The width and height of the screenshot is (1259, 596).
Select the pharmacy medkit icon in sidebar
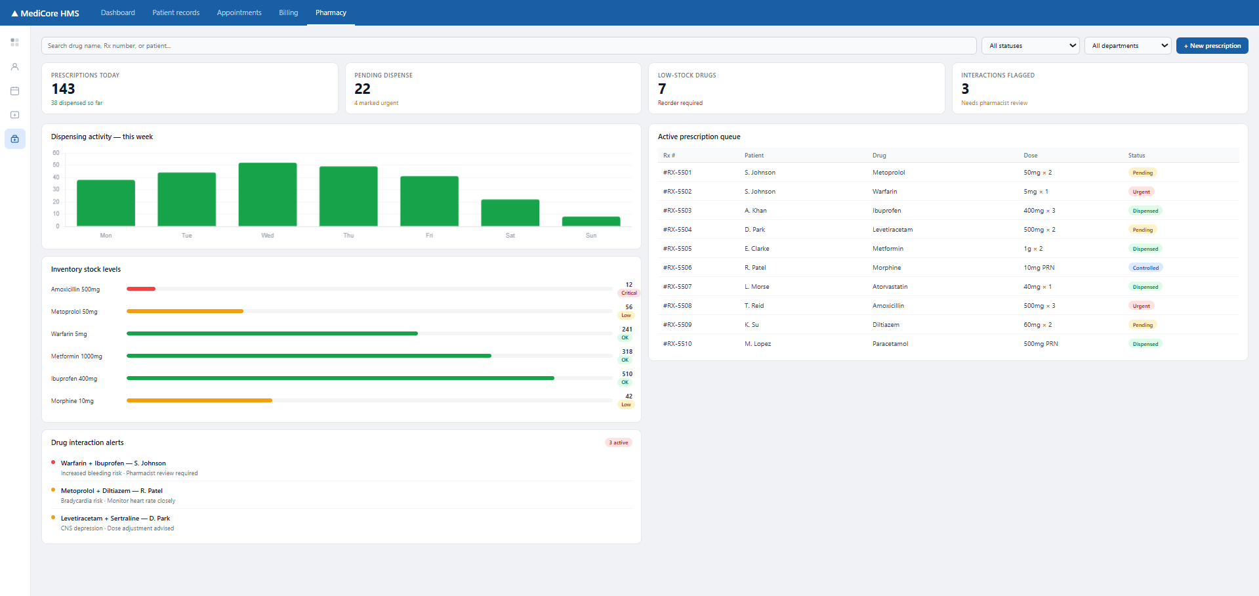pyautogui.click(x=14, y=139)
